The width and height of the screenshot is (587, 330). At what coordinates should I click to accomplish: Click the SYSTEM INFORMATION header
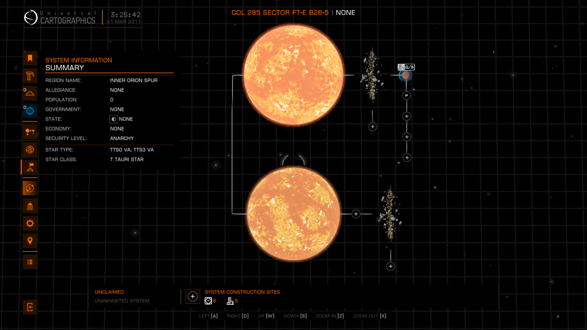[78, 60]
